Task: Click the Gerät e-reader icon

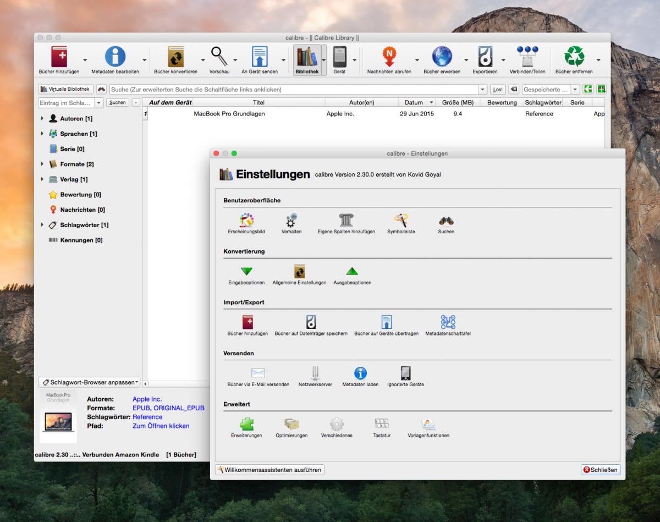Action: (x=339, y=57)
